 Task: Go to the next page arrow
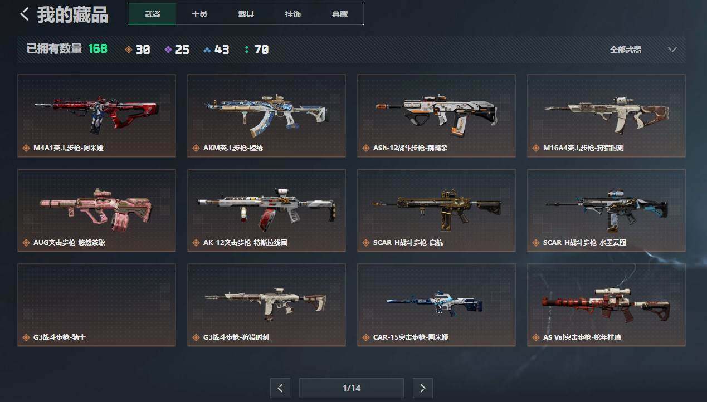423,388
